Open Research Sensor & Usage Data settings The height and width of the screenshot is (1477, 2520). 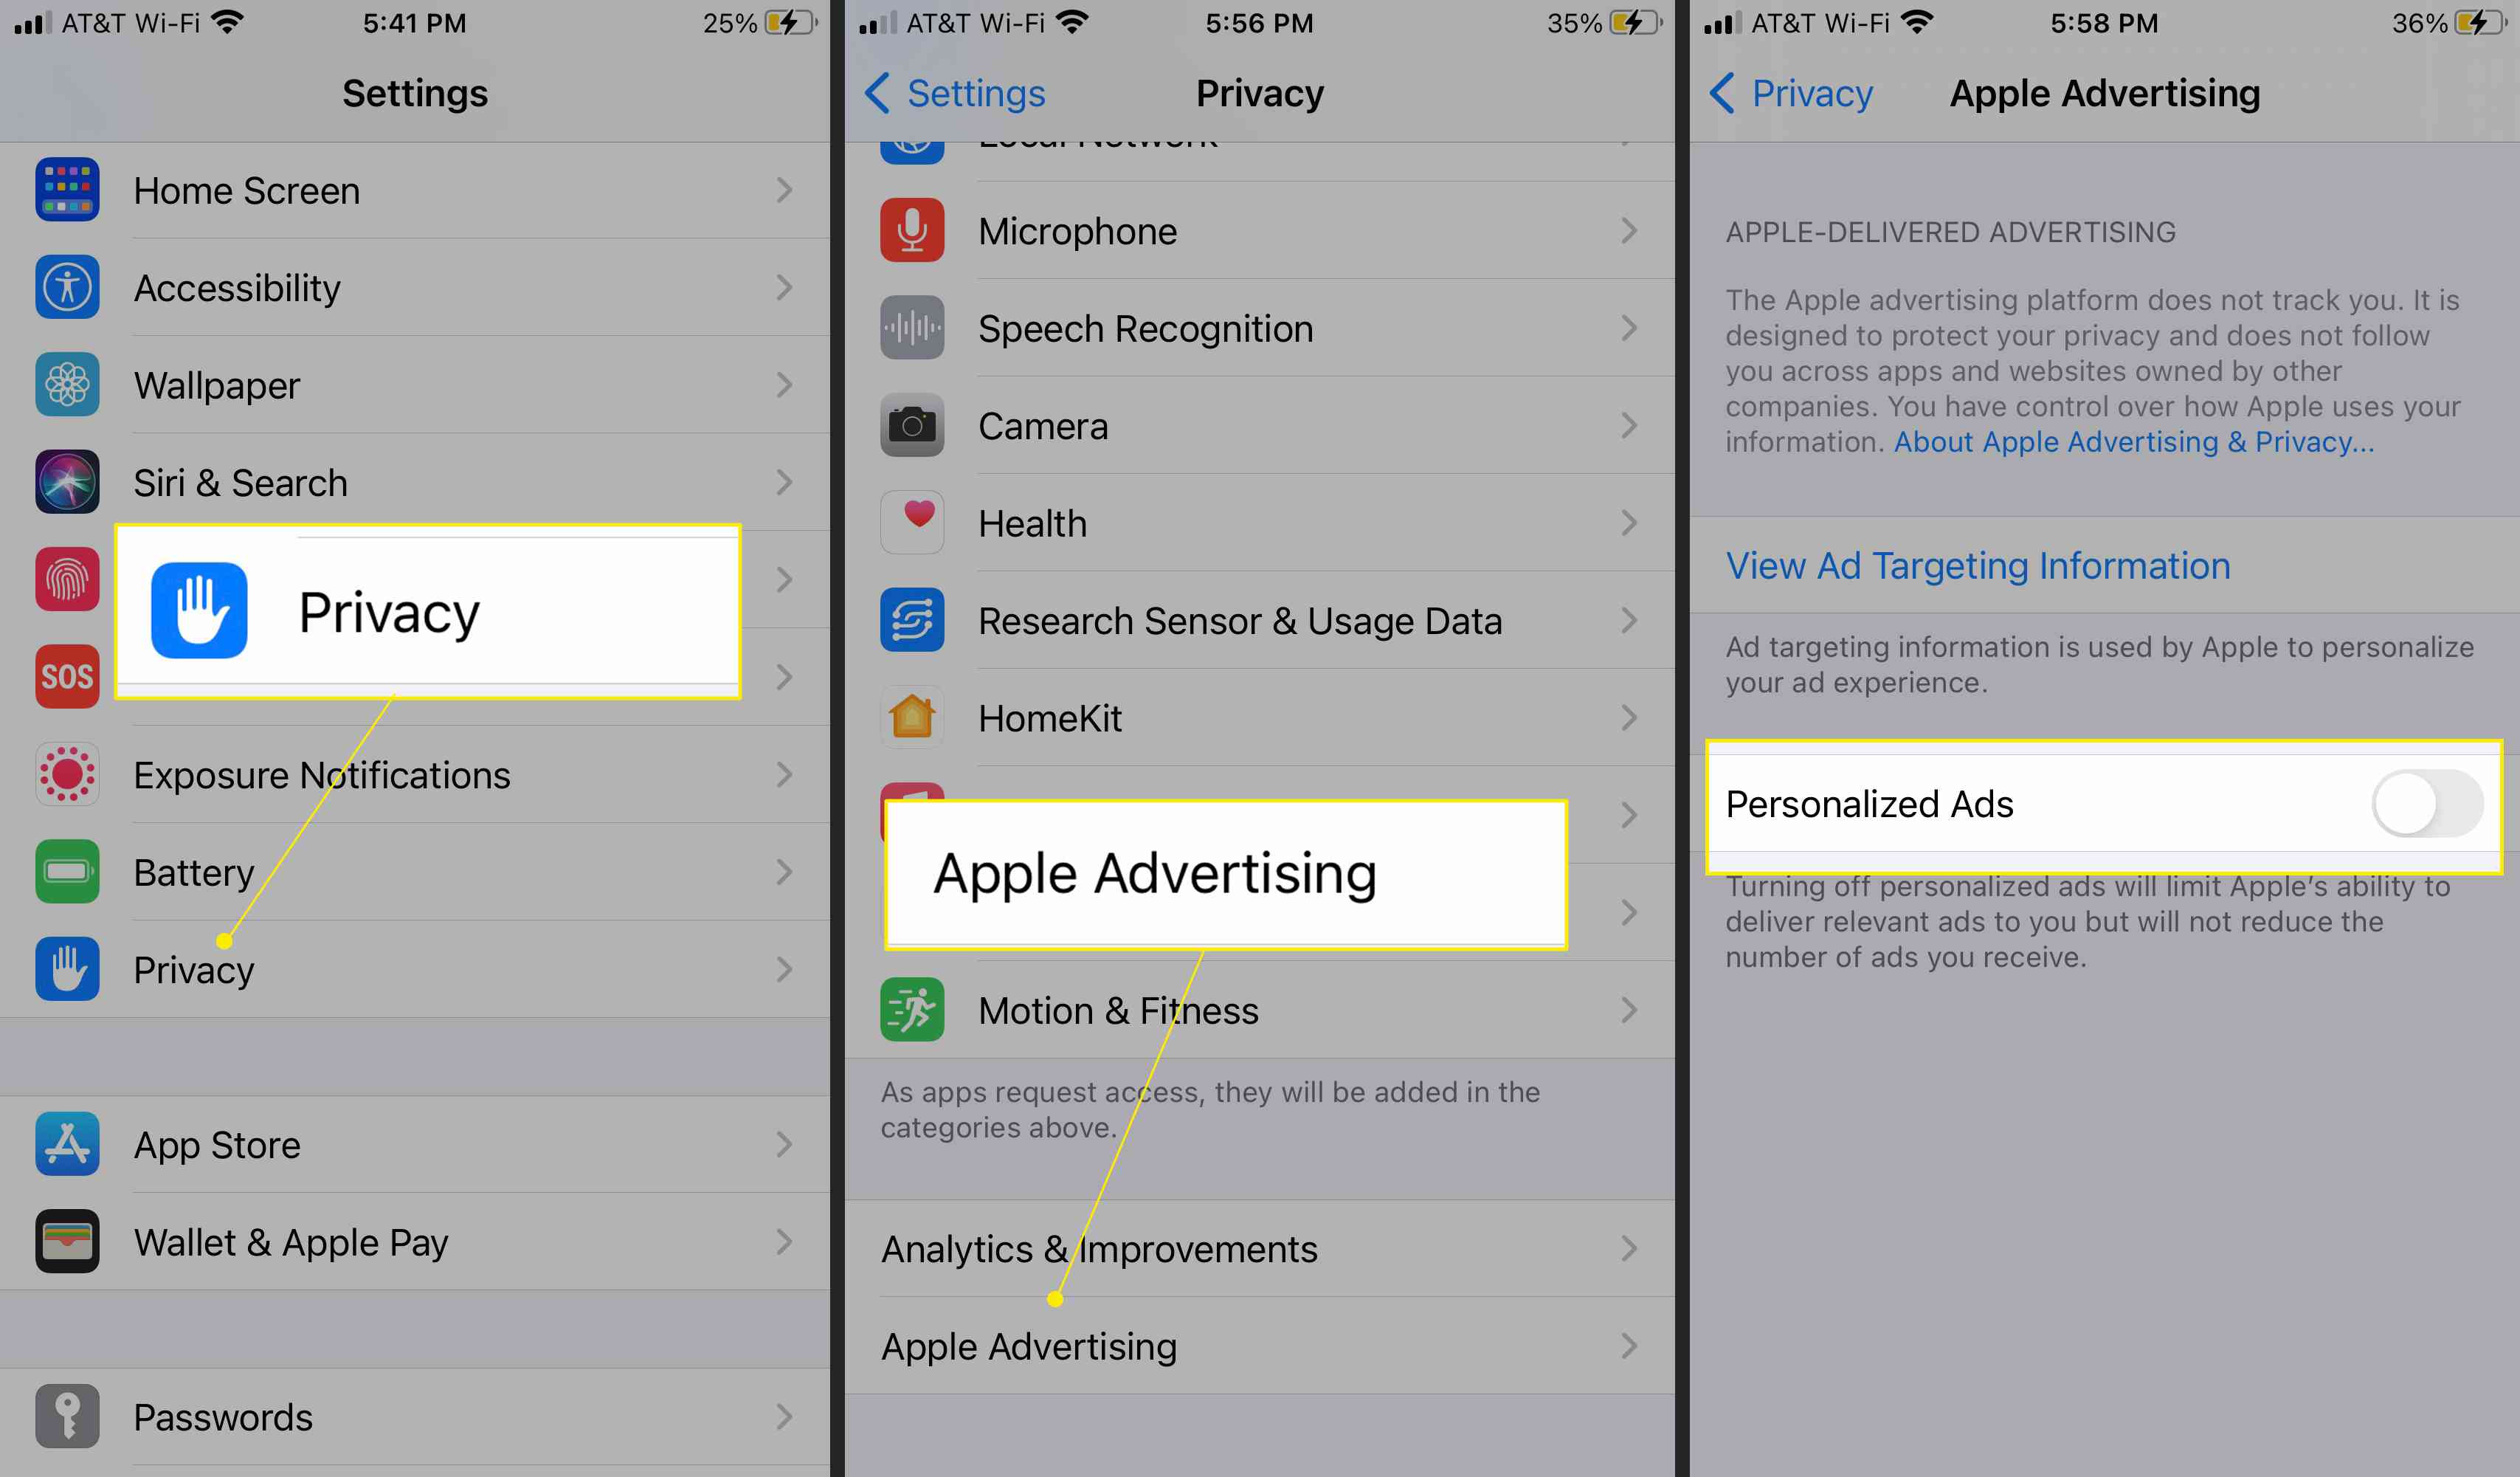[1258, 619]
